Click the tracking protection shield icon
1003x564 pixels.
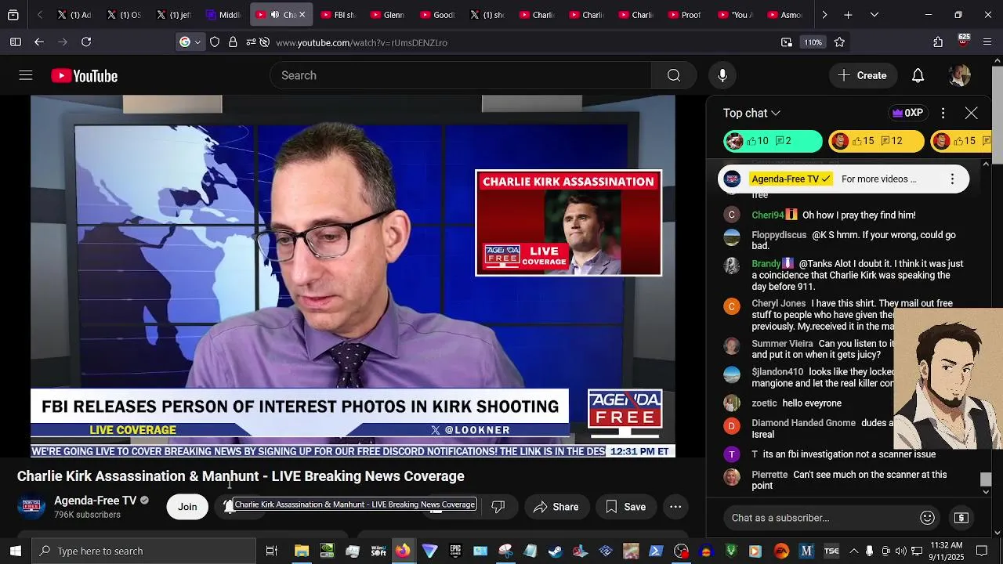point(215,42)
